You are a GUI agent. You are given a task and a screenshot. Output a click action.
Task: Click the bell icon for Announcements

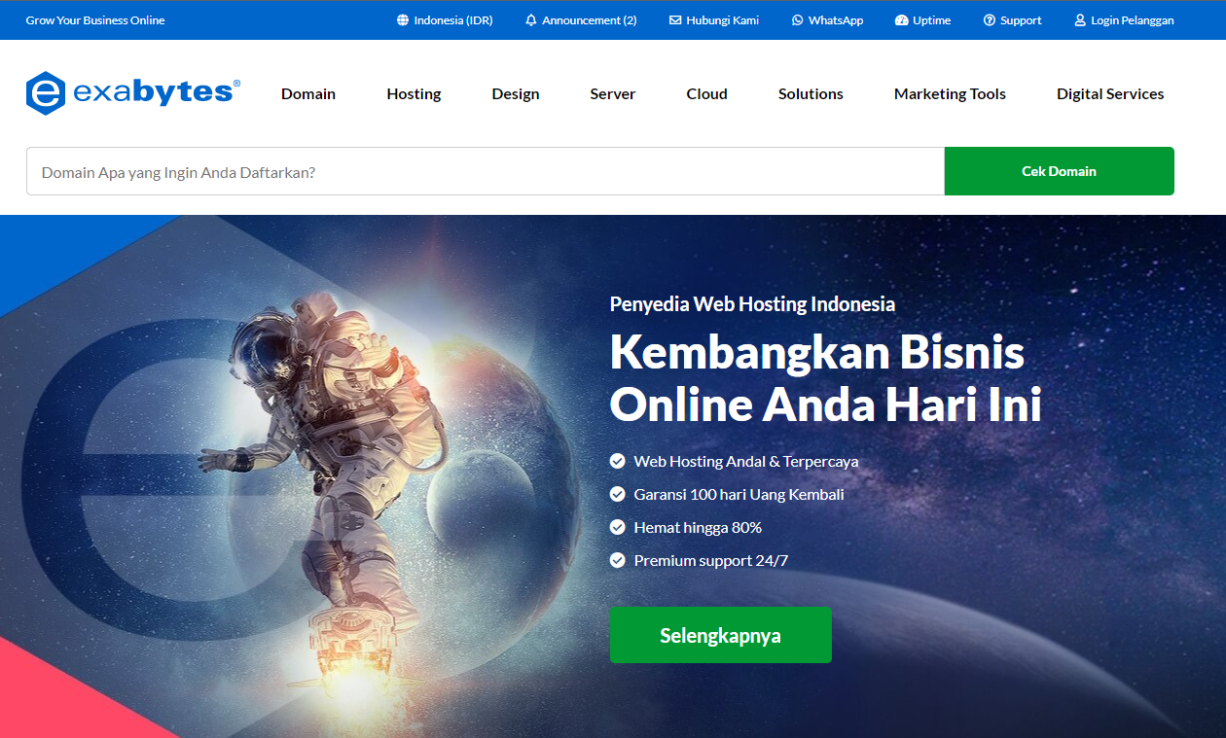click(531, 20)
